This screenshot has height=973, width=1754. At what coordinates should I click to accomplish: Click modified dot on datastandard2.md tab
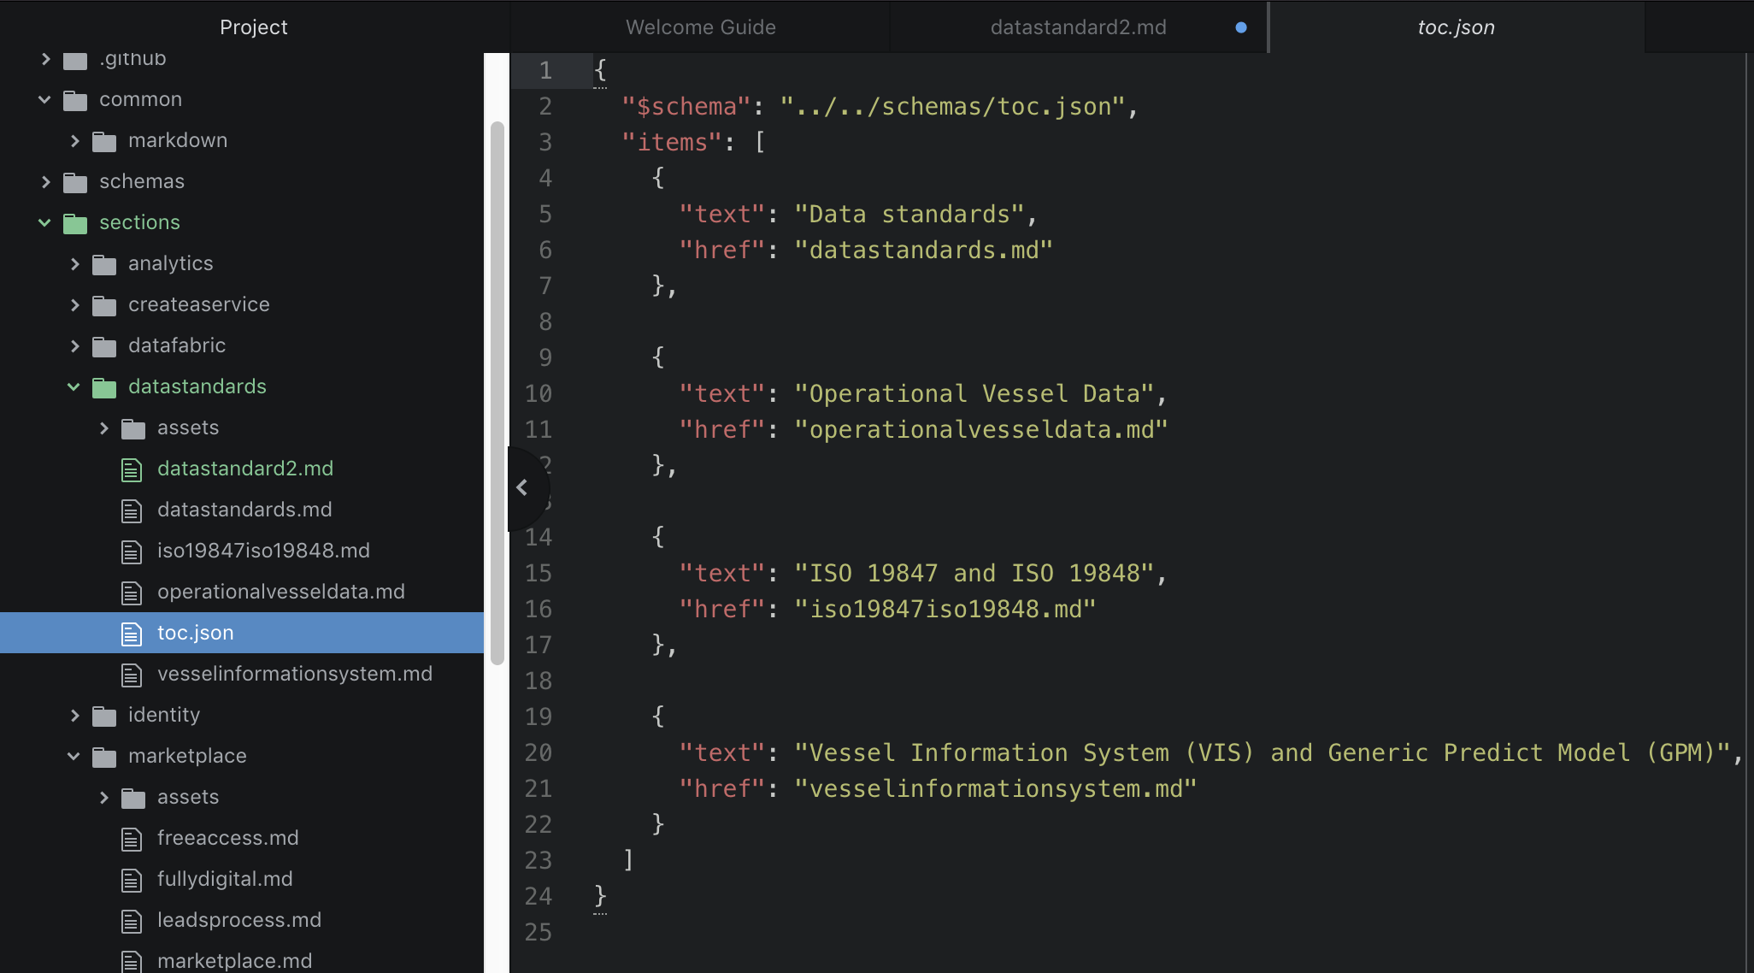[1241, 27]
